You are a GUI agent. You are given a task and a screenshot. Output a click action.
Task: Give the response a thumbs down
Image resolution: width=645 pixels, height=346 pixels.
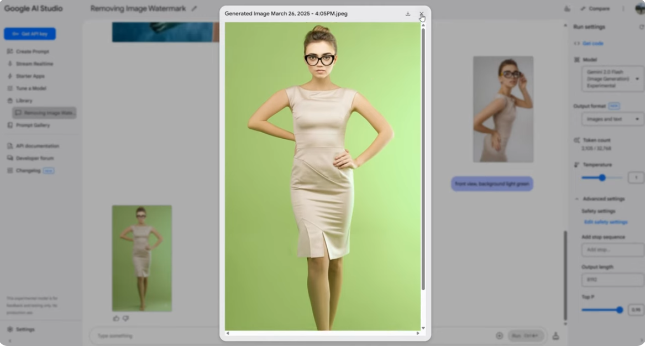[x=125, y=318]
